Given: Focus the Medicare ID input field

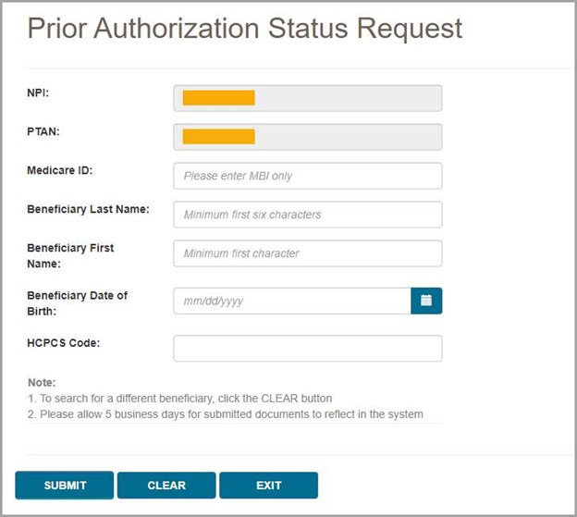Looking at the screenshot, I should click(307, 176).
